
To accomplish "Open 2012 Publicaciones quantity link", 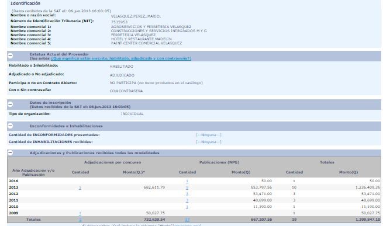I will pyautogui.click(x=187, y=194).
